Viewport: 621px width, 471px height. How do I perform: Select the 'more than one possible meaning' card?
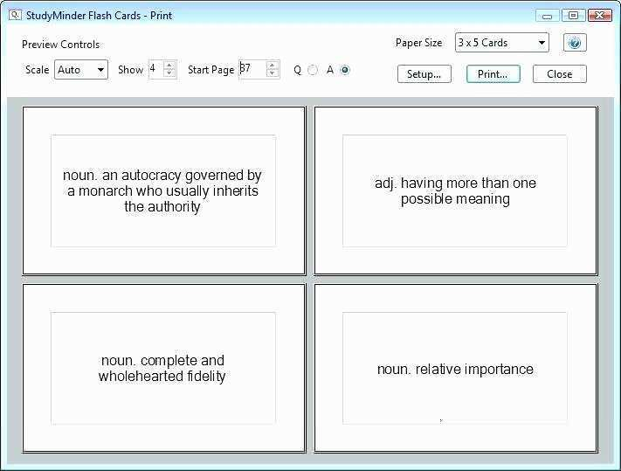click(x=455, y=190)
